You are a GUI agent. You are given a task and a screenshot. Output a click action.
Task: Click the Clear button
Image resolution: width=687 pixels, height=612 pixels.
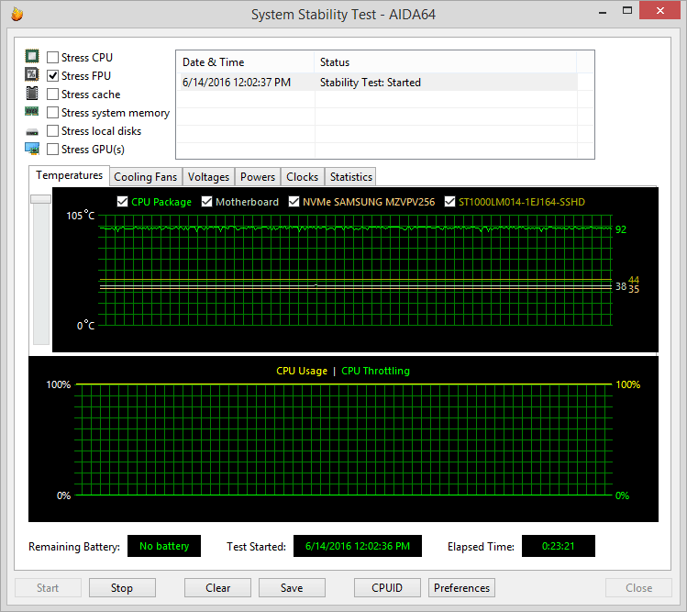pos(217,588)
